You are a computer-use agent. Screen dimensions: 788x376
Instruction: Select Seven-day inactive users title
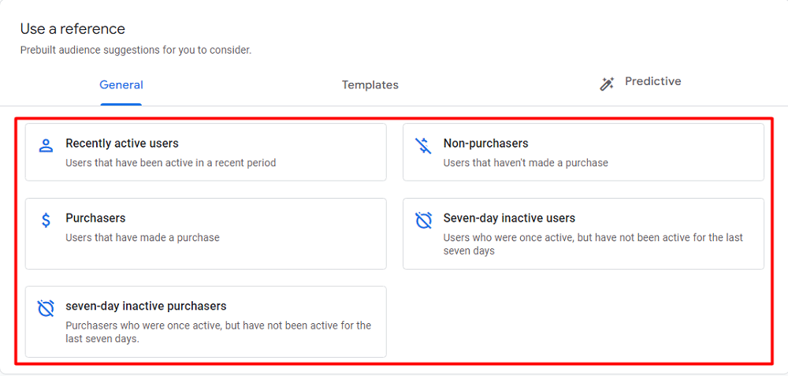509,218
